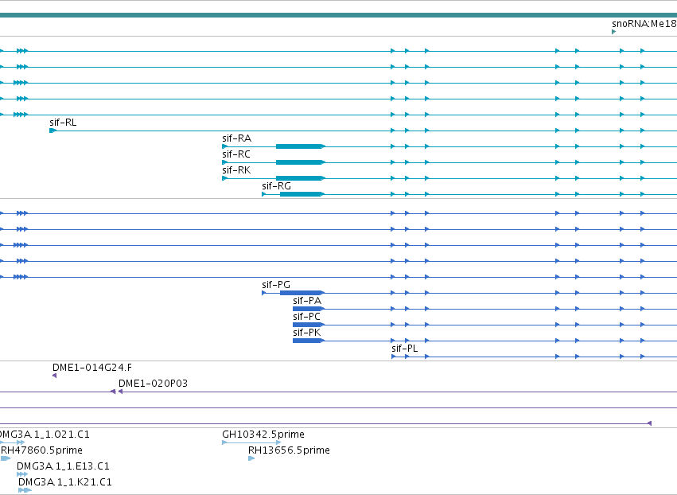Click the DME1-020P03 clone label
The image size is (677, 495).
(154, 384)
